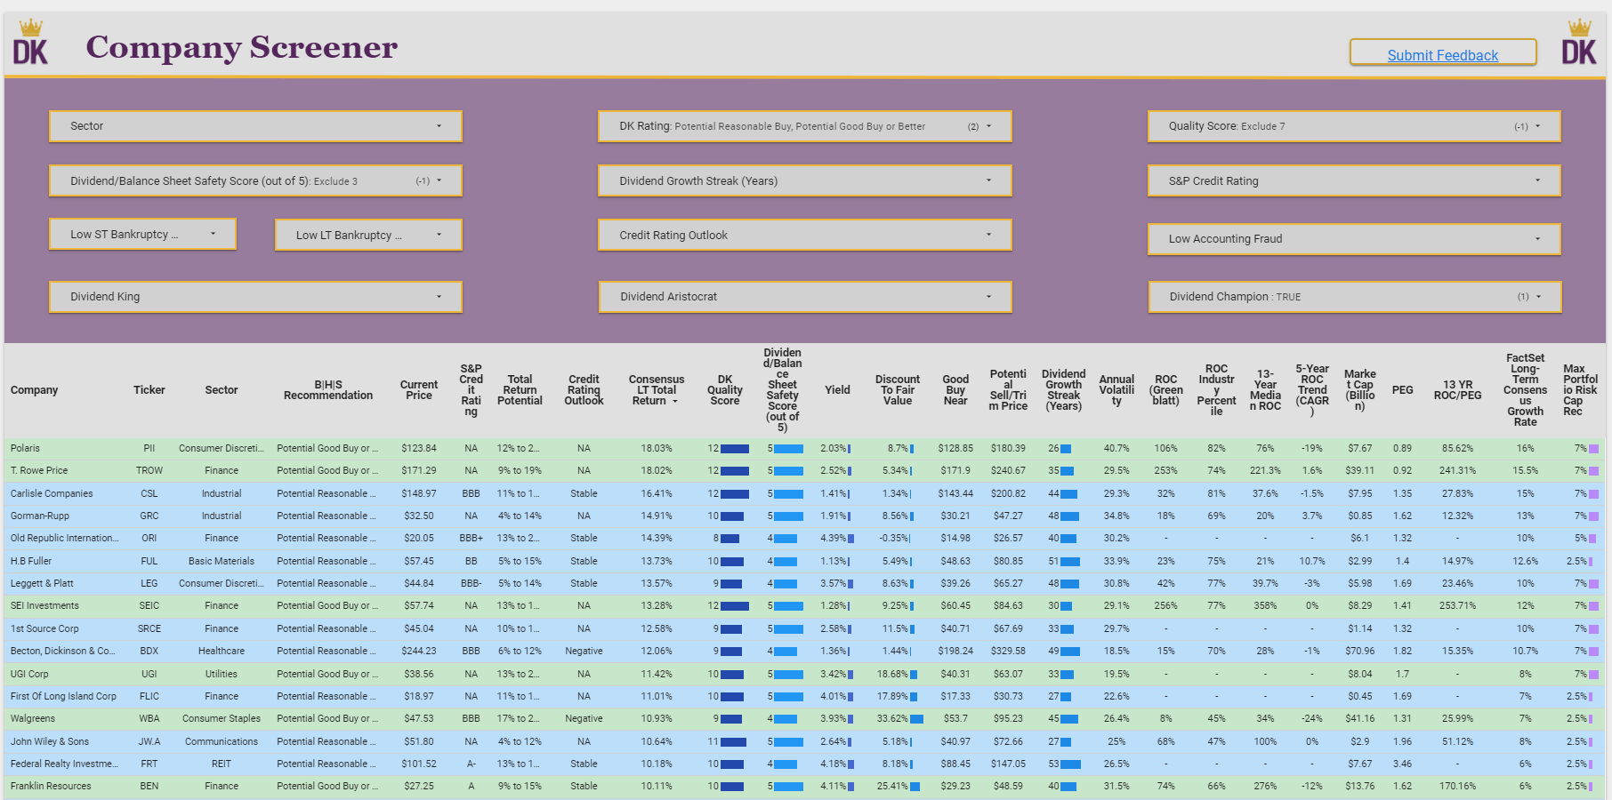Click the DK Quality Score column header
1612x800 pixels.
pyautogui.click(x=725, y=390)
